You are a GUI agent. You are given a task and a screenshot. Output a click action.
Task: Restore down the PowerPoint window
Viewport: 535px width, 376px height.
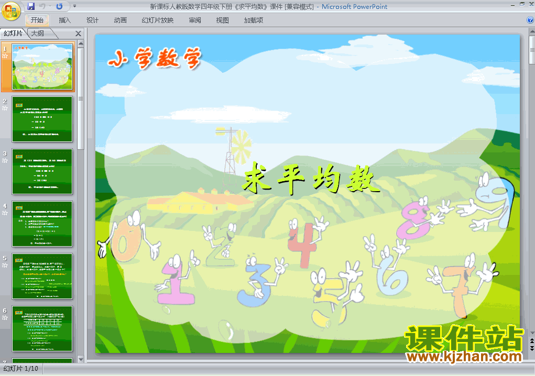(x=522, y=4)
